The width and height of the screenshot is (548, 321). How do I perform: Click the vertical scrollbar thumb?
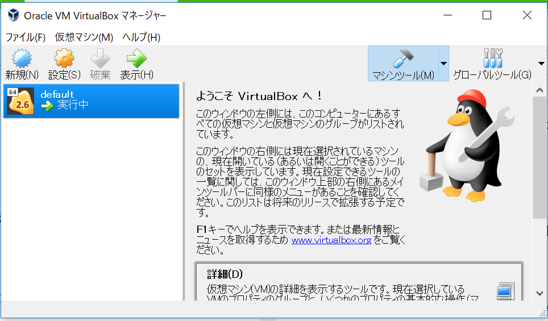point(539,158)
